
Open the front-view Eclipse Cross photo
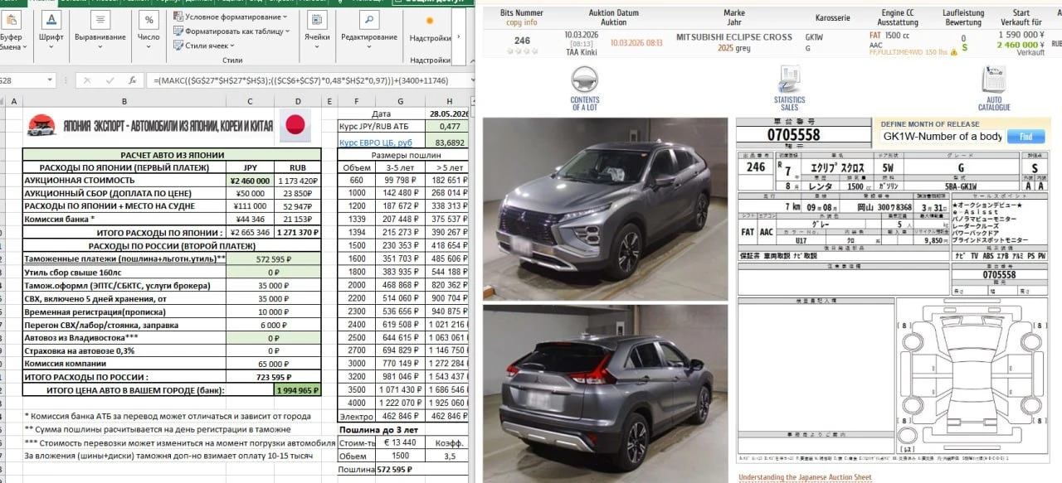605,209
